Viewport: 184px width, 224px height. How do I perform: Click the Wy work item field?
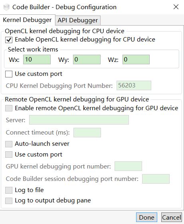[87, 59]
